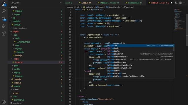Open editor more actions ellipsis
Screen dimensions: 188x105
[184, 3]
